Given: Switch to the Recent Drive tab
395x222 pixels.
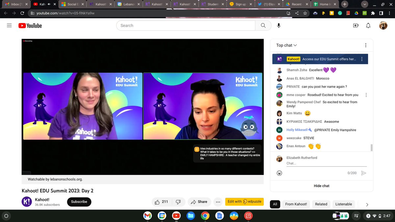Looking at the screenshot, I should (x=297, y=4).
